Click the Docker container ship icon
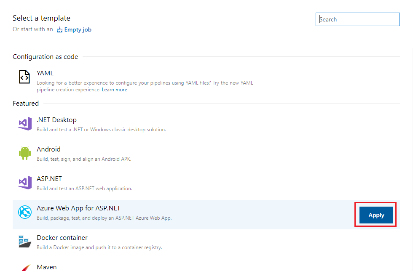This screenshot has width=413, height=271. click(25, 241)
